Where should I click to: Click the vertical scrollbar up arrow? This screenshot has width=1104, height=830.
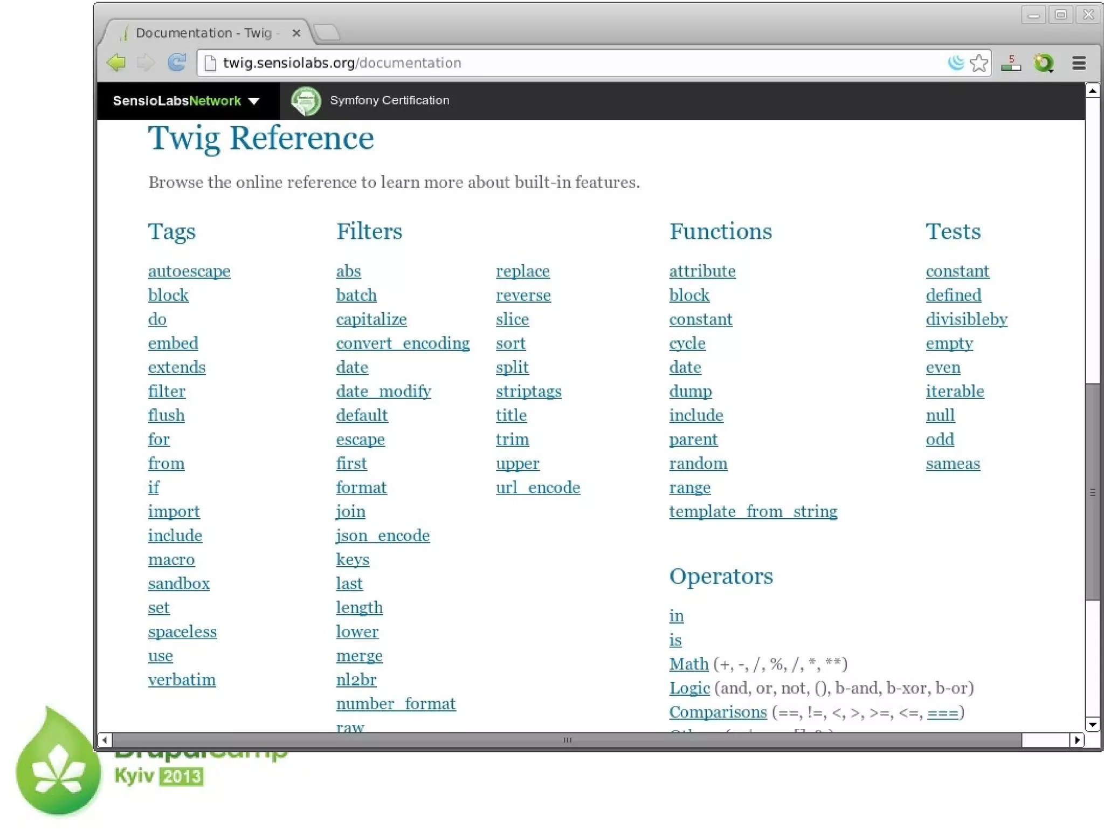1093,91
